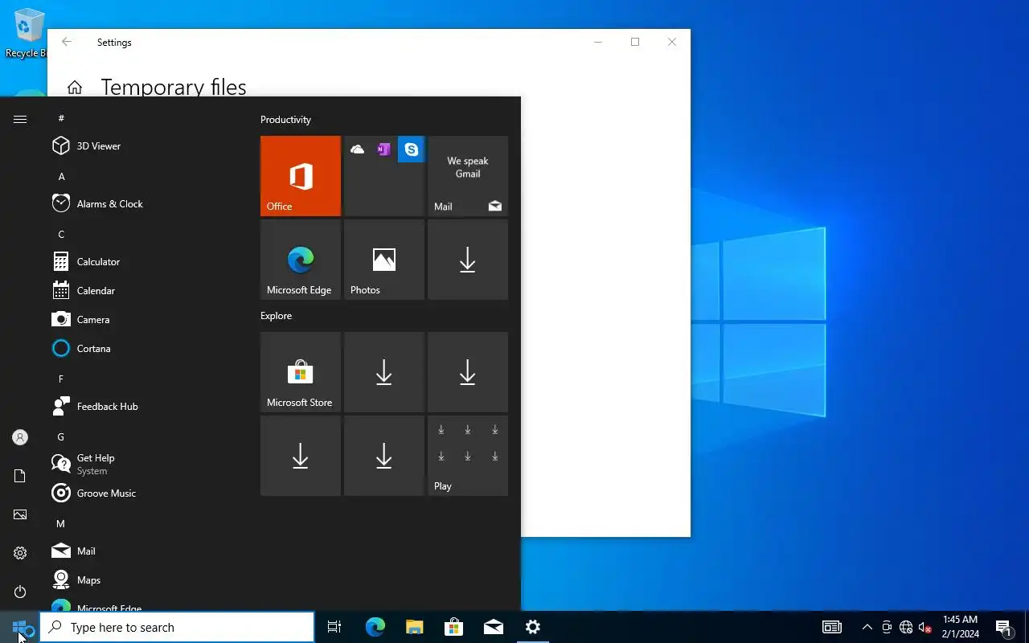The width and height of the screenshot is (1029, 643).
Task: Open the Play folder tile
Action: point(468,456)
